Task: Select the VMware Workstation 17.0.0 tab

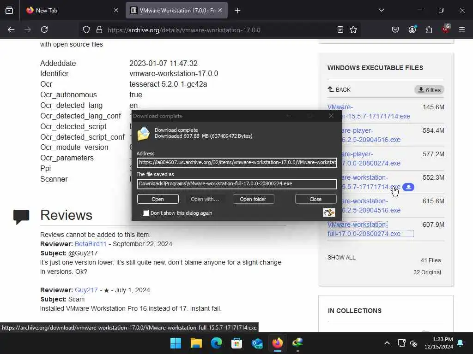Action: point(176,10)
